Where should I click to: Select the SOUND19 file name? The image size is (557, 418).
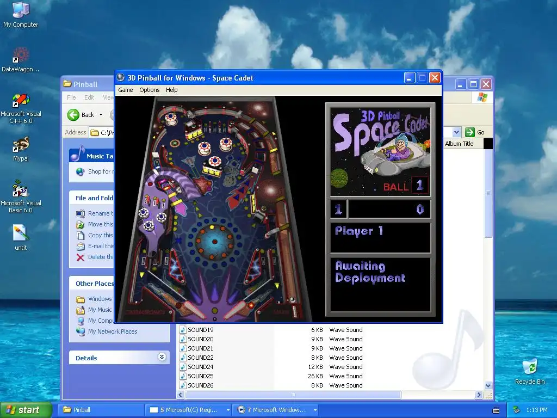tap(201, 330)
